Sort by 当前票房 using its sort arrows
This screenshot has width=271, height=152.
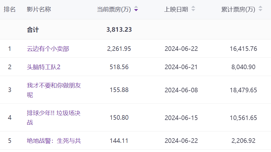tap(136, 9)
